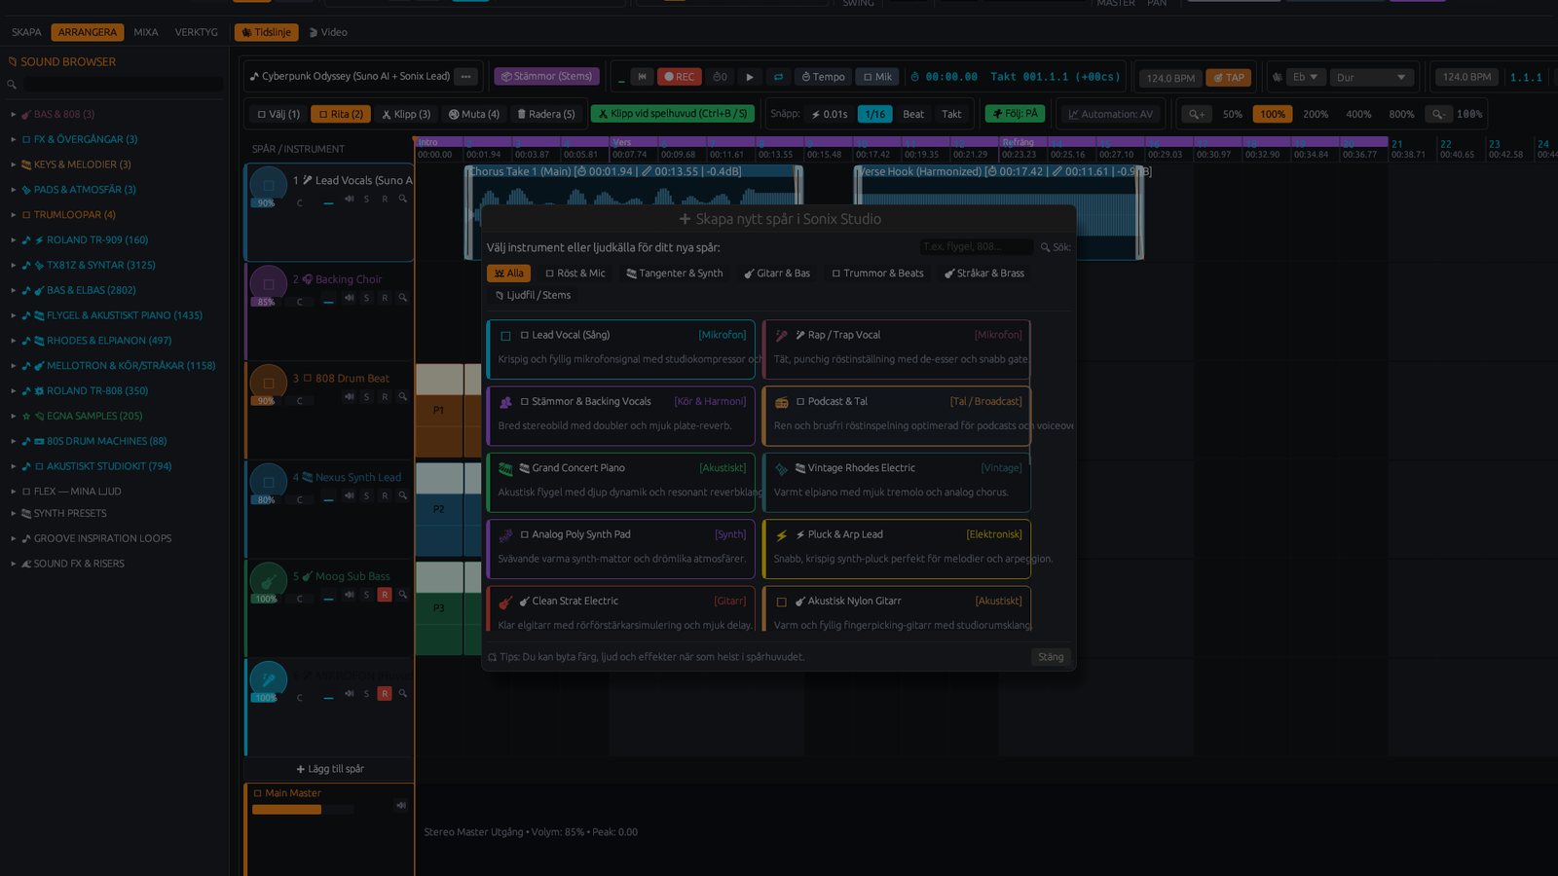Start recording with the REC button
Image resolution: width=1558 pixels, height=876 pixels.
coord(680,77)
